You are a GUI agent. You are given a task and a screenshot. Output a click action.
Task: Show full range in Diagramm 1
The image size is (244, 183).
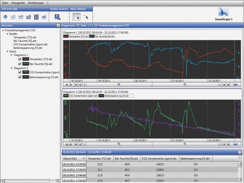coord(69,85)
